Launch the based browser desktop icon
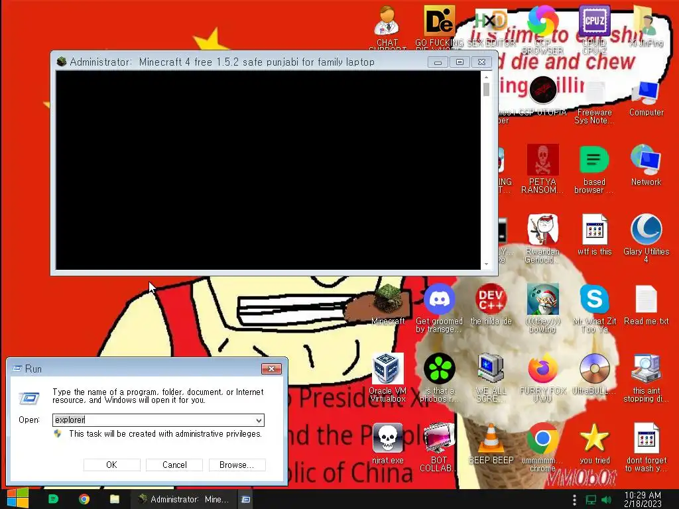Screen dimensions: 679x509 pos(594,169)
